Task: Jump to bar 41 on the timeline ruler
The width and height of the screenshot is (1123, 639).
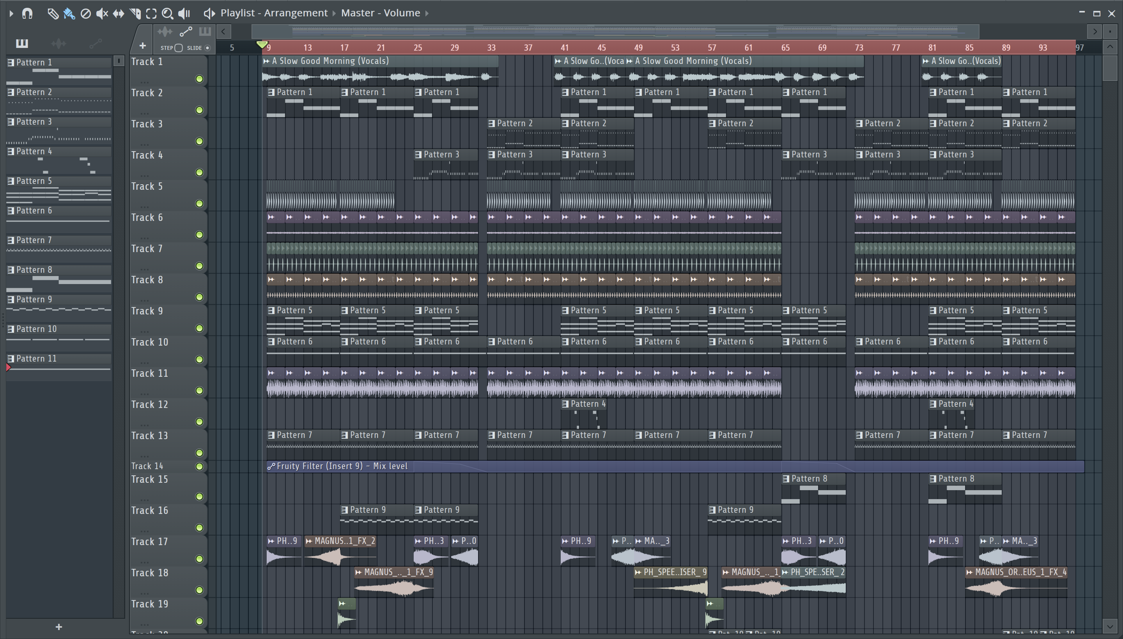Action: coord(565,48)
